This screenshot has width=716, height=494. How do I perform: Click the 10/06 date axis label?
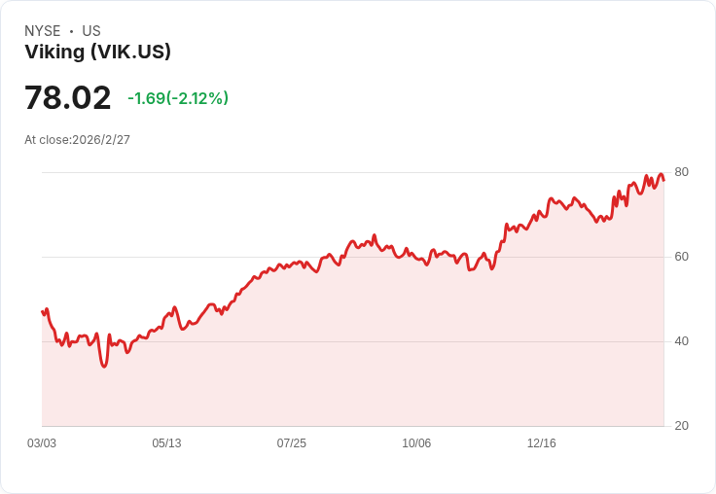point(416,442)
